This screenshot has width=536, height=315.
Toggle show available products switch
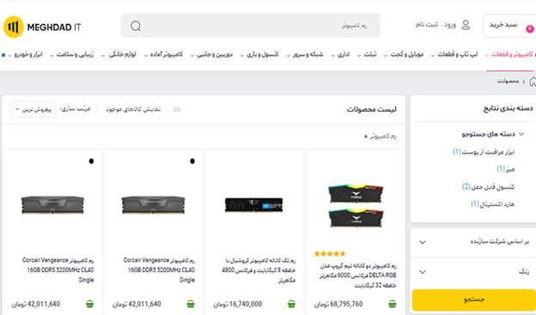tap(174, 110)
